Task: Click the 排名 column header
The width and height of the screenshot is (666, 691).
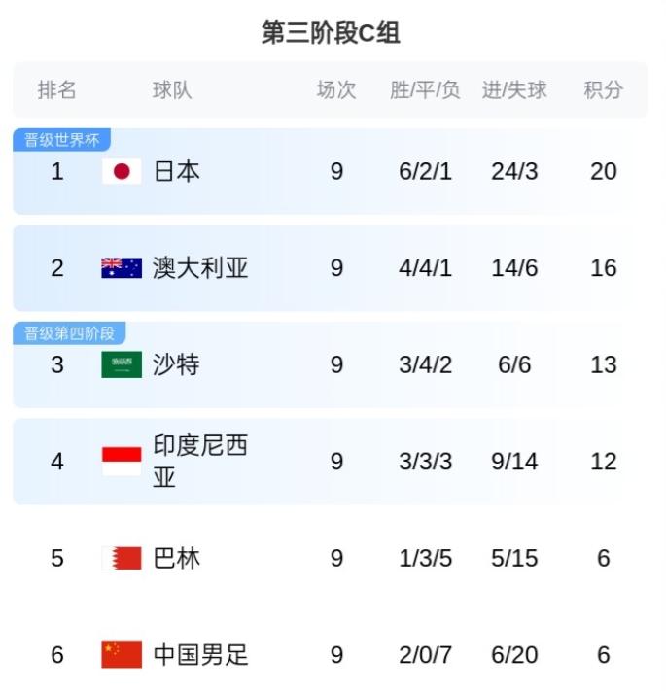Action: coord(57,90)
